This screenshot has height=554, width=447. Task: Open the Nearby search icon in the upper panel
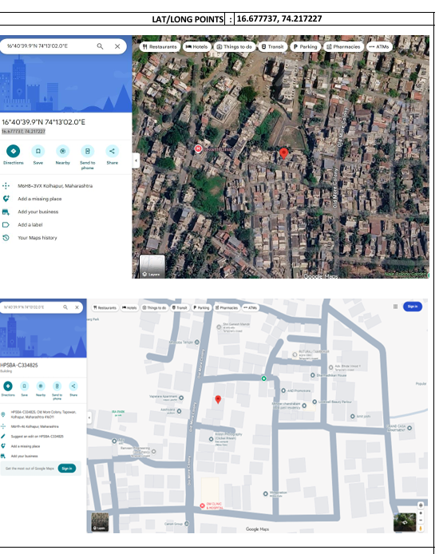[x=62, y=151]
